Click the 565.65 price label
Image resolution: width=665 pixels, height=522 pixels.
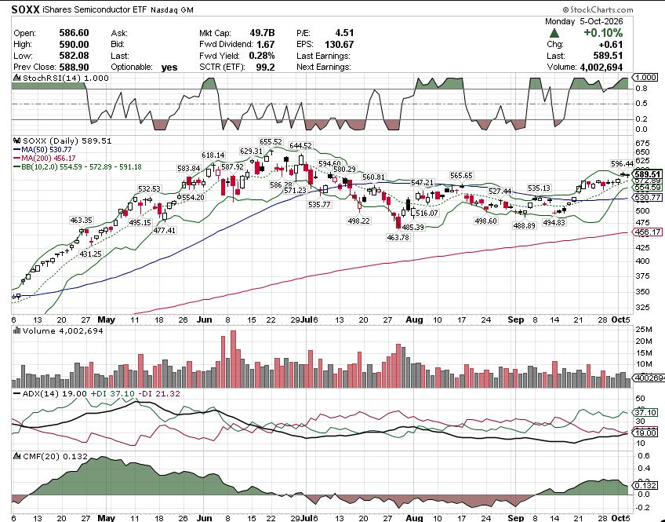click(461, 176)
